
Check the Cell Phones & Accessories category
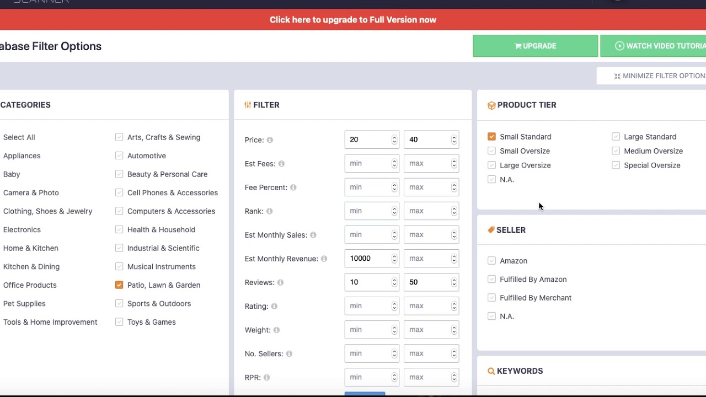(x=119, y=192)
